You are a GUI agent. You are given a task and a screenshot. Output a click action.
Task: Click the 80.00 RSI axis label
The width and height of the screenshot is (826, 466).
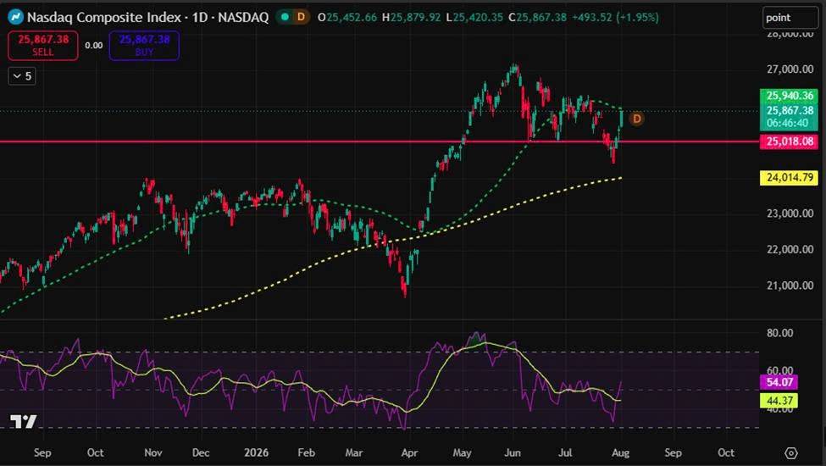(779, 333)
